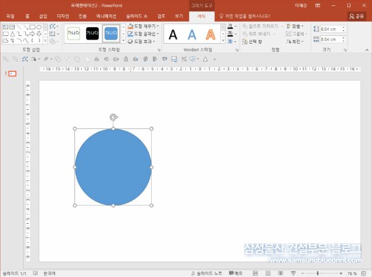Click the 76 % zoom level

click(352, 273)
